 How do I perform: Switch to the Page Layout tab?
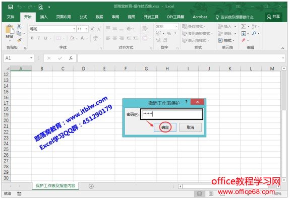[64, 17]
